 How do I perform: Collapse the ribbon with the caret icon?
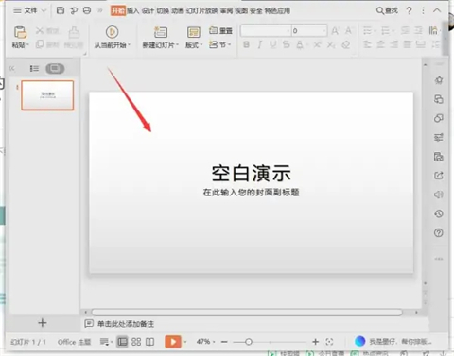437,10
